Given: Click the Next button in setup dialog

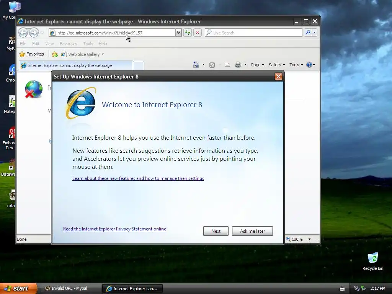Looking at the screenshot, I should point(216,231).
